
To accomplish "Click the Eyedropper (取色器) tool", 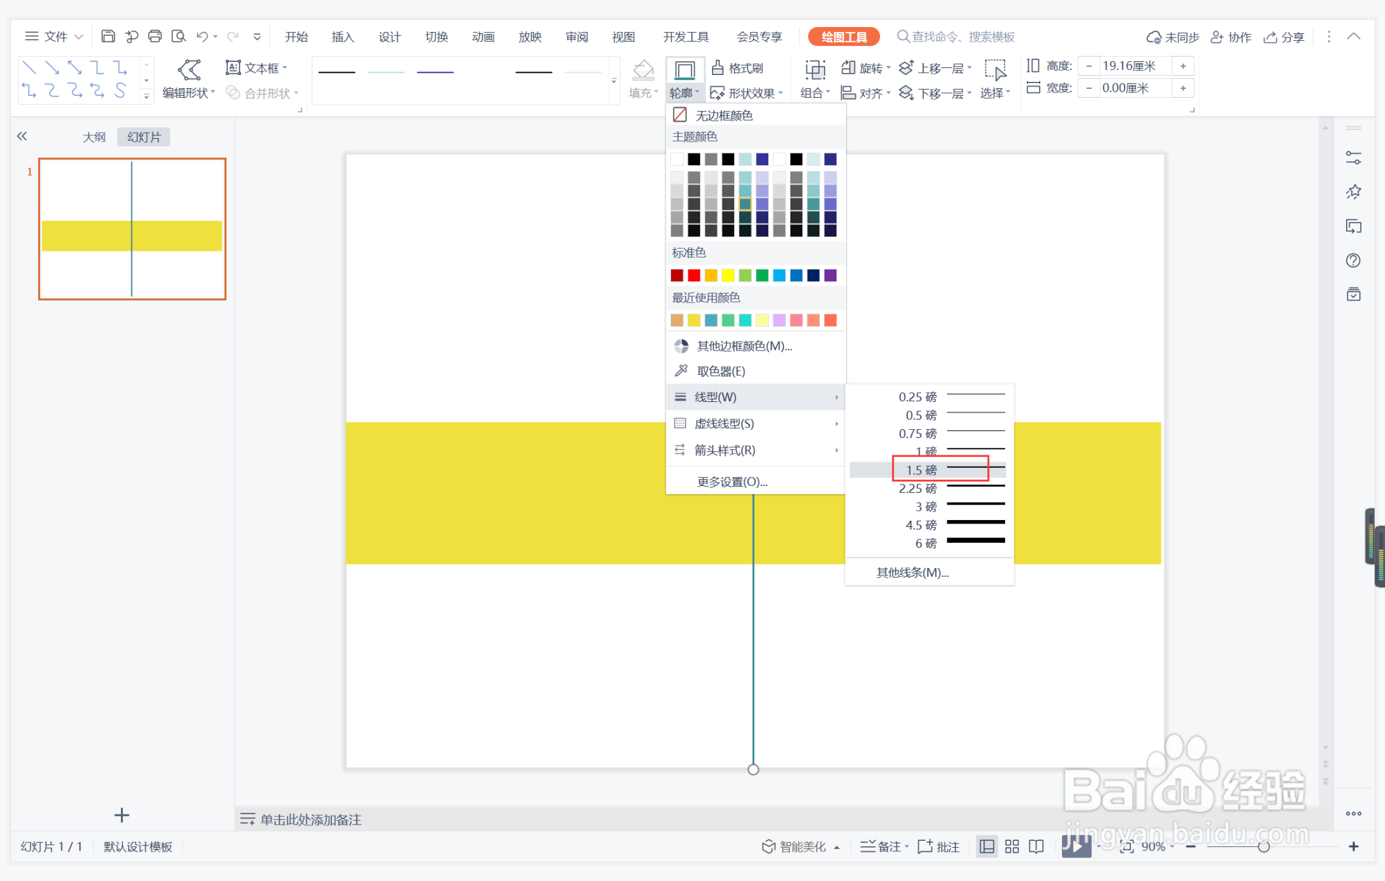I will click(720, 371).
